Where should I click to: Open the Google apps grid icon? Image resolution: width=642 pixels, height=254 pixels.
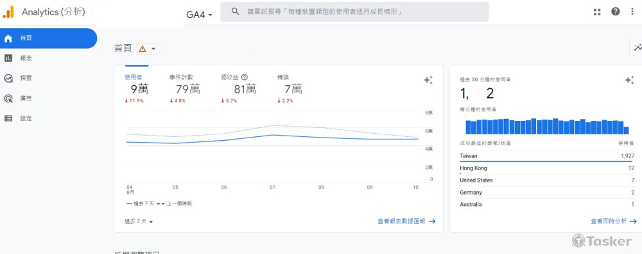597,12
